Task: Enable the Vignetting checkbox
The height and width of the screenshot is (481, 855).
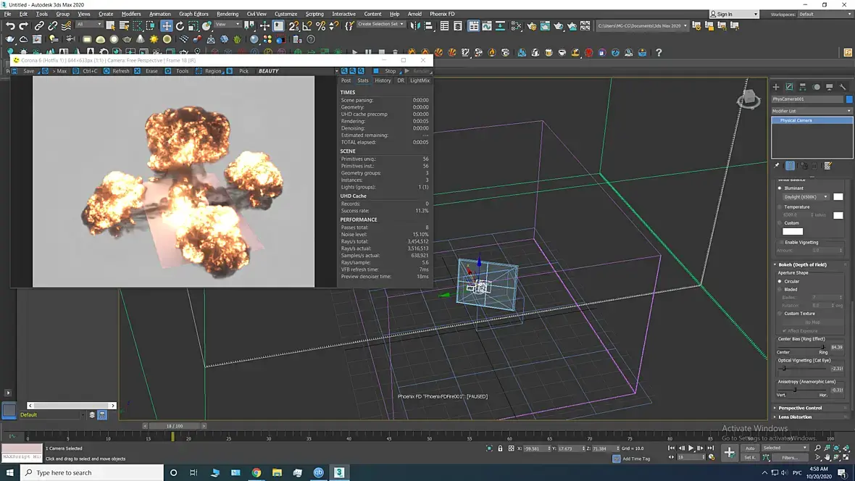Action: [x=780, y=242]
